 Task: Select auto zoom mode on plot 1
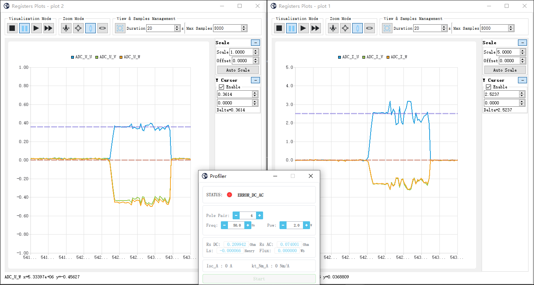(x=333, y=28)
